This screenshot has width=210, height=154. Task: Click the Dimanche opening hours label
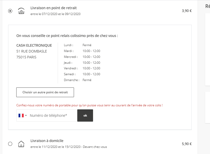click(x=71, y=80)
